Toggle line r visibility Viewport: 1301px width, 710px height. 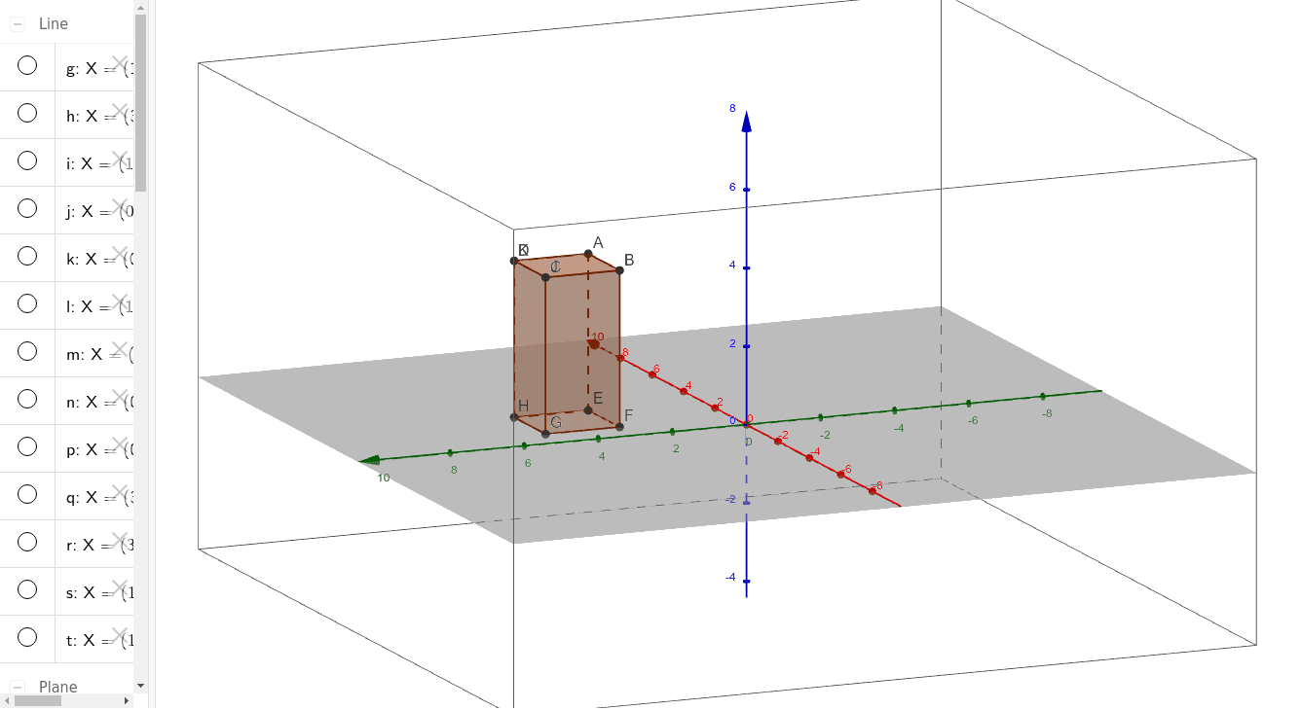pyautogui.click(x=26, y=542)
